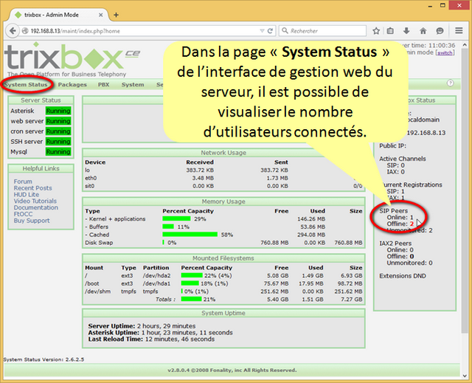The height and width of the screenshot is (383, 472).
Task: Open the System Status menu
Action: point(26,85)
